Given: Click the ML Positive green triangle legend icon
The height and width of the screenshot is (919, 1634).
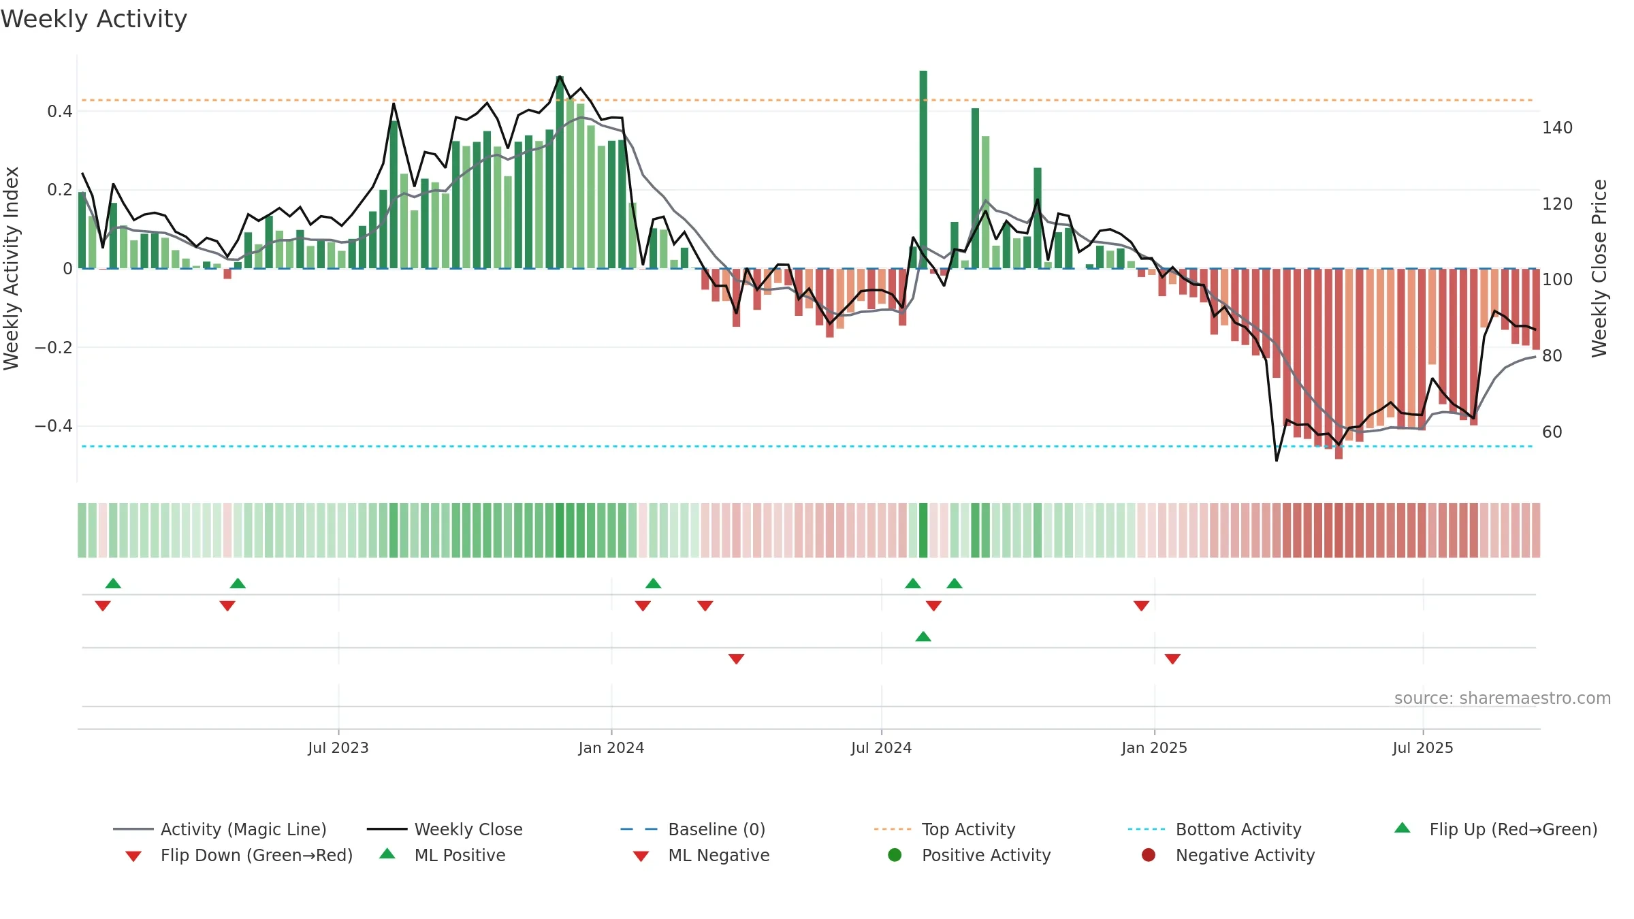Looking at the screenshot, I should (387, 854).
